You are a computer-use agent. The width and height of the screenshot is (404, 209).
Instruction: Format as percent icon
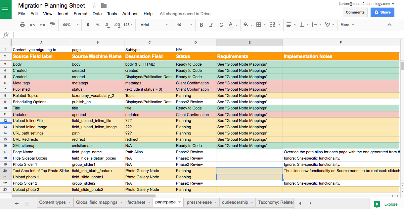click(98, 25)
